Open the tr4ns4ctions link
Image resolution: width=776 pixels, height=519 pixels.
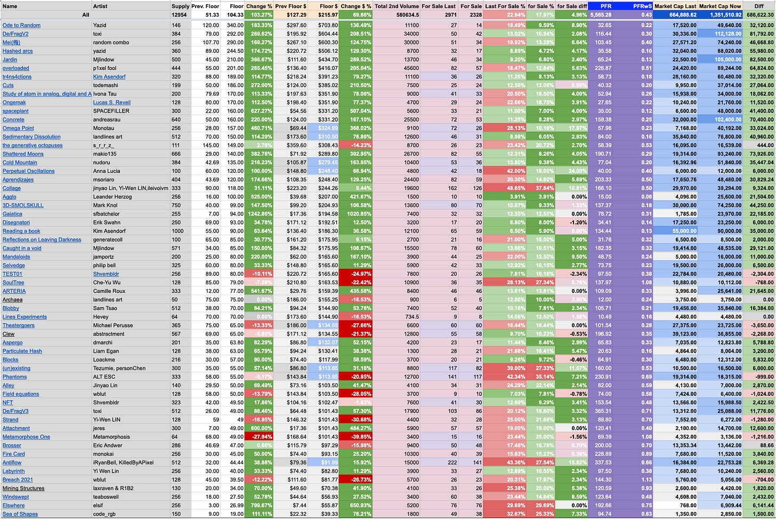click(x=18, y=76)
